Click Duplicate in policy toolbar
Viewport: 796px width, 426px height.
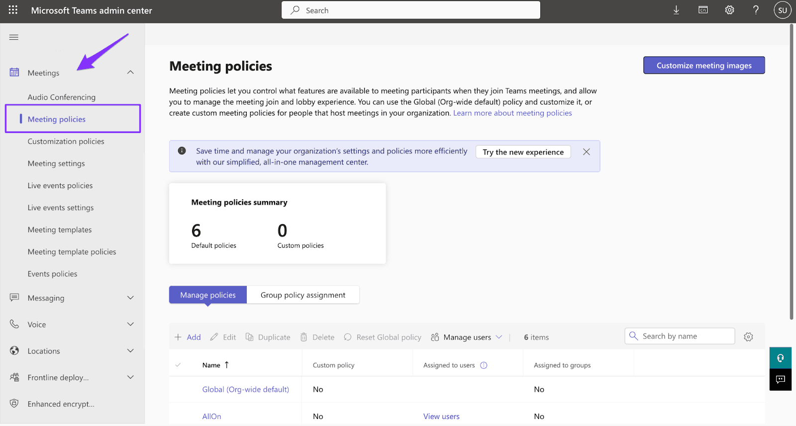pyautogui.click(x=268, y=337)
